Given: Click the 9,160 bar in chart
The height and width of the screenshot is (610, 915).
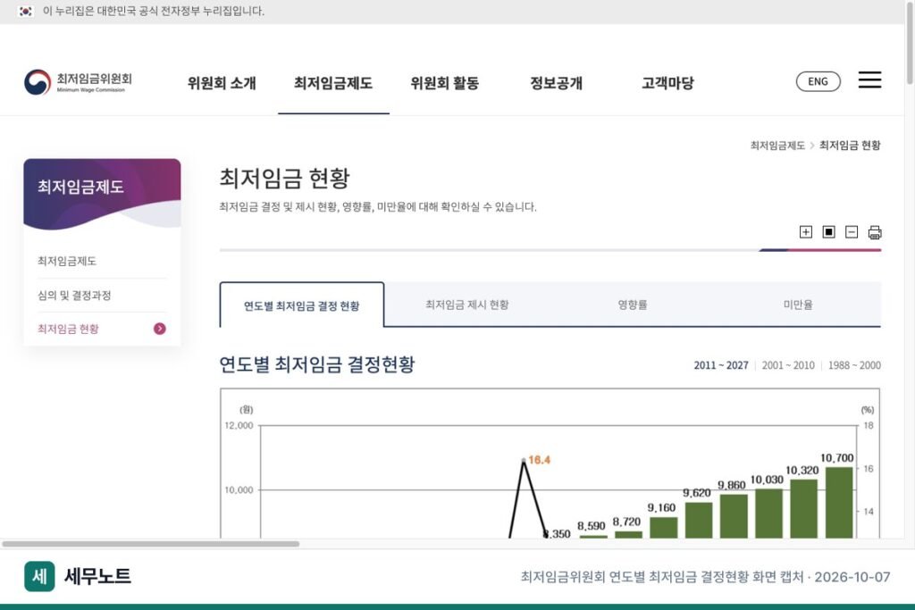Looking at the screenshot, I should pyautogui.click(x=664, y=527).
